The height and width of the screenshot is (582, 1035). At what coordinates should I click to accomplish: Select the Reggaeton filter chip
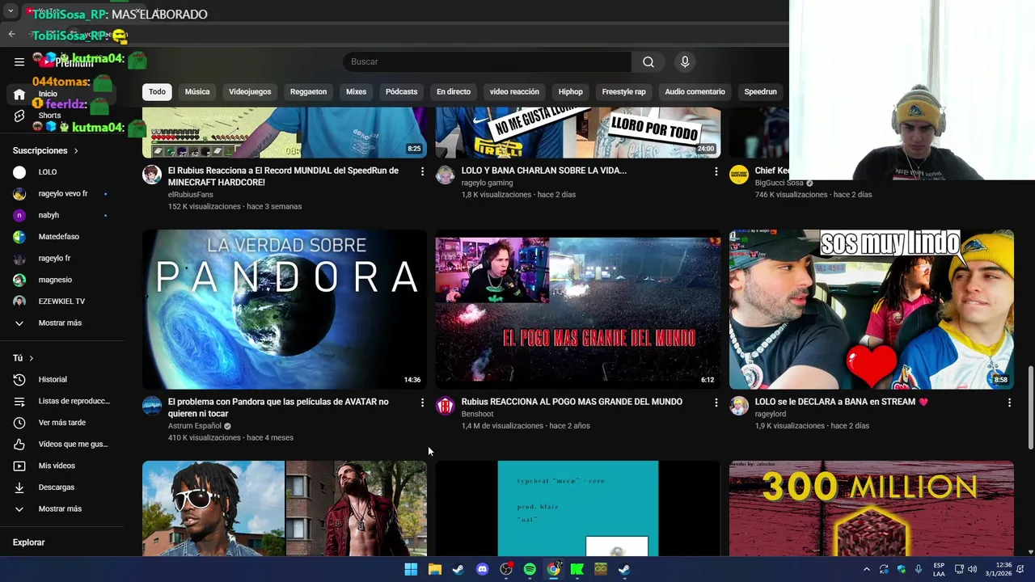[308, 92]
